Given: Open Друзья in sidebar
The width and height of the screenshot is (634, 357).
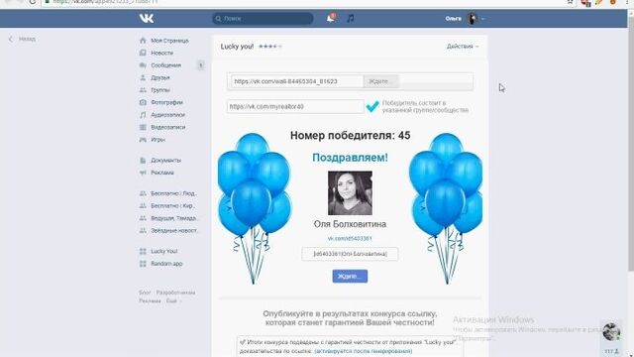Looking at the screenshot, I should click(x=160, y=77).
